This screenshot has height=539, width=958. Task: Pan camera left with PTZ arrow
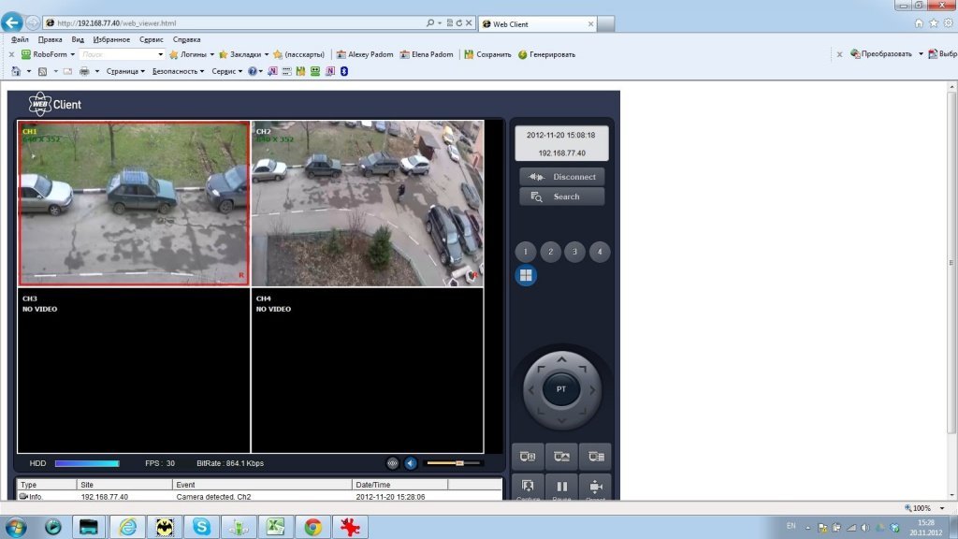click(x=532, y=388)
